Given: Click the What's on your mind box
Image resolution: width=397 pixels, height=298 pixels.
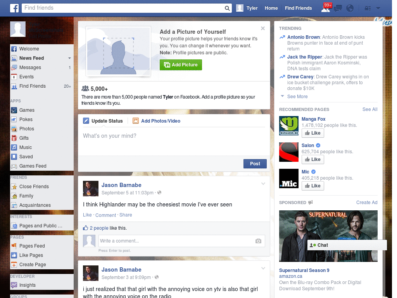Looking at the screenshot, I should 174,141.
